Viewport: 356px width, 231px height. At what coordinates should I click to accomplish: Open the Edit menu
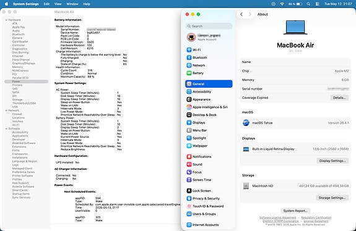click(46, 4)
